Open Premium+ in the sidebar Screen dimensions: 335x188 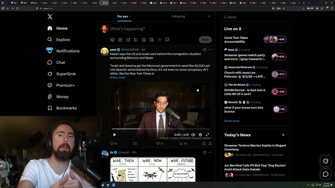click(x=61, y=85)
